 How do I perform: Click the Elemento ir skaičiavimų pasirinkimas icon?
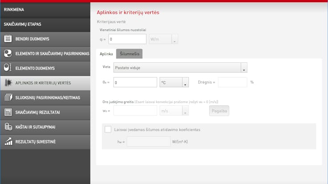[8, 53]
